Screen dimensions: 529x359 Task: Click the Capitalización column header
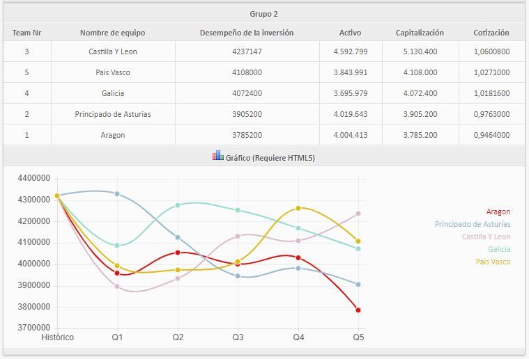click(x=420, y=33)
